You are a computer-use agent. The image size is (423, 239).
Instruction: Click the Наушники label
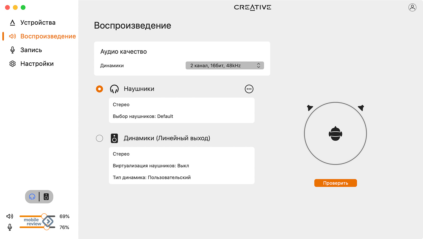[139, 89]
